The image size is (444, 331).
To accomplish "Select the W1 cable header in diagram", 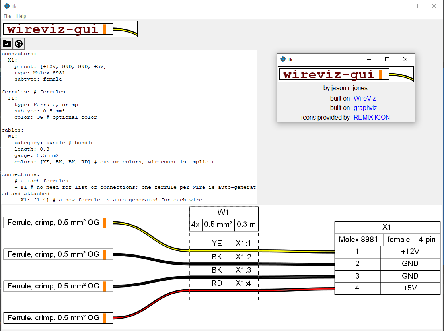I will 224,213.
